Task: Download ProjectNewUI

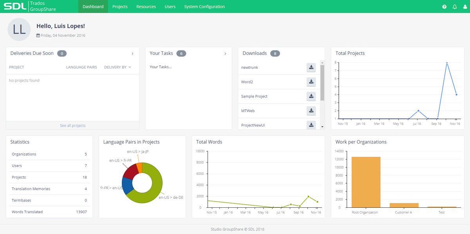Action: (x=311, y=125)
